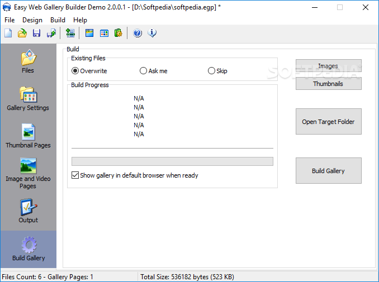This screenshot has width=379, height=282.
Task: Click the Thumbnails button
Action: 329,84
